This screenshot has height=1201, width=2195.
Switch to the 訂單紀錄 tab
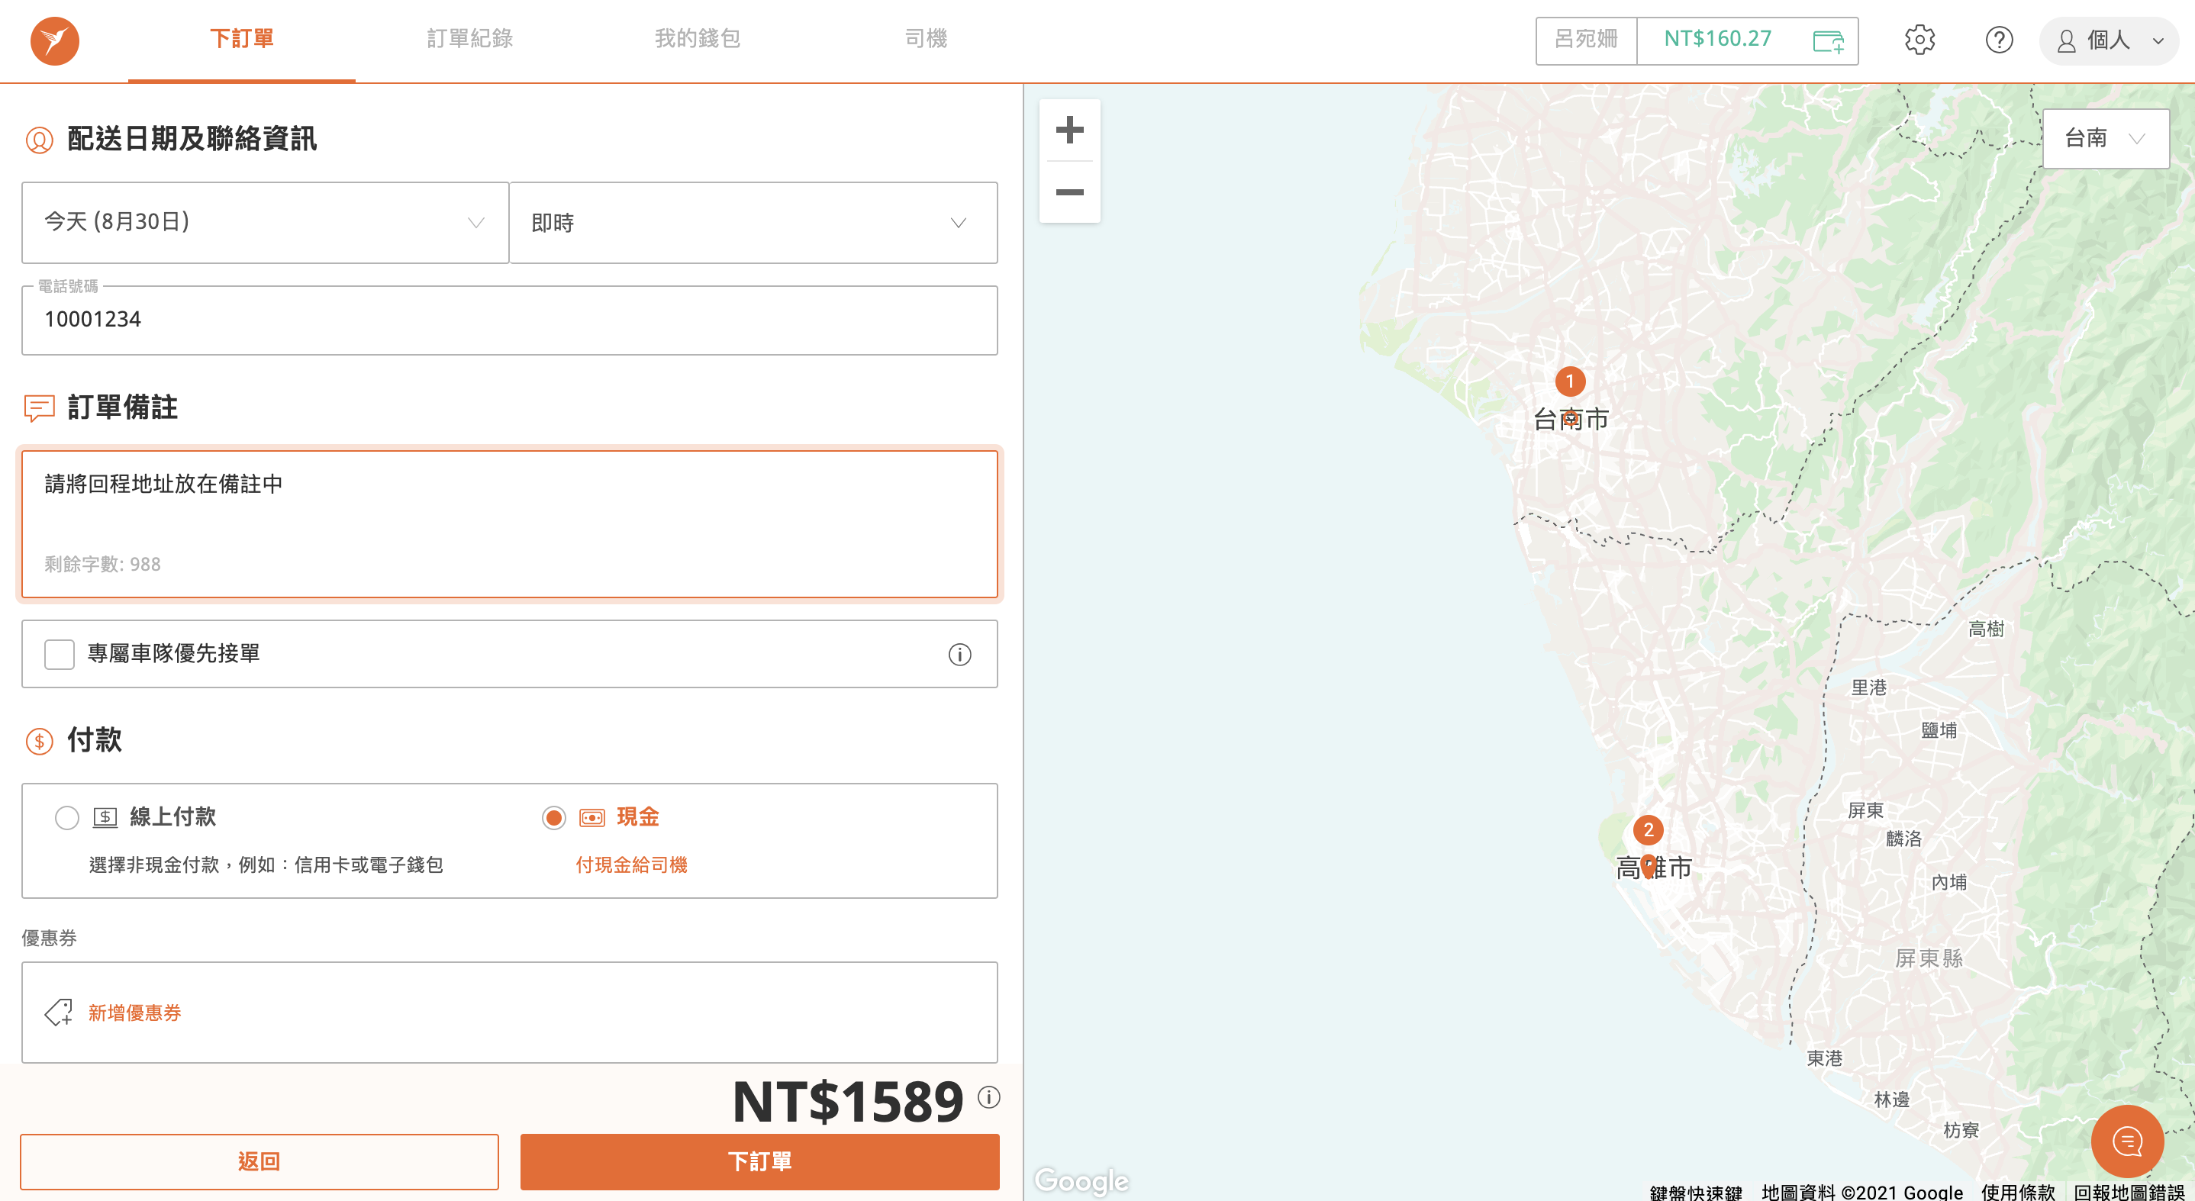point(469,39)
